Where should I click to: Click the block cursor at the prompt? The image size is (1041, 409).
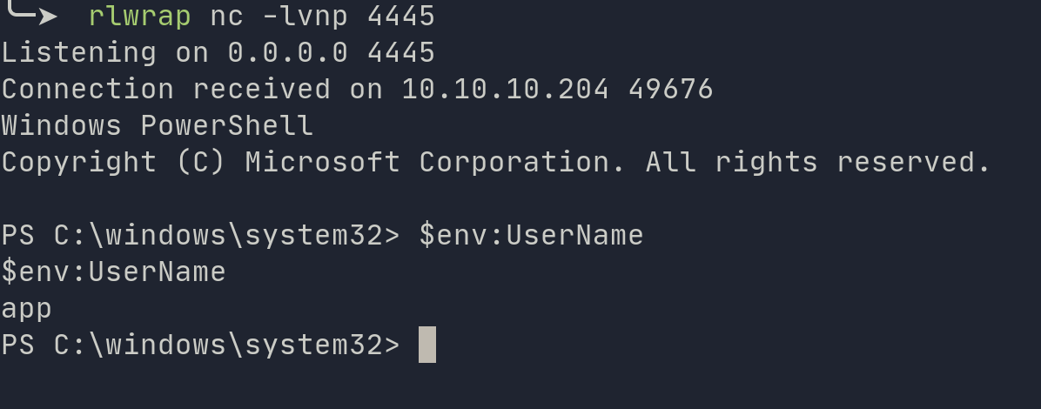click(x=426, y=345)
